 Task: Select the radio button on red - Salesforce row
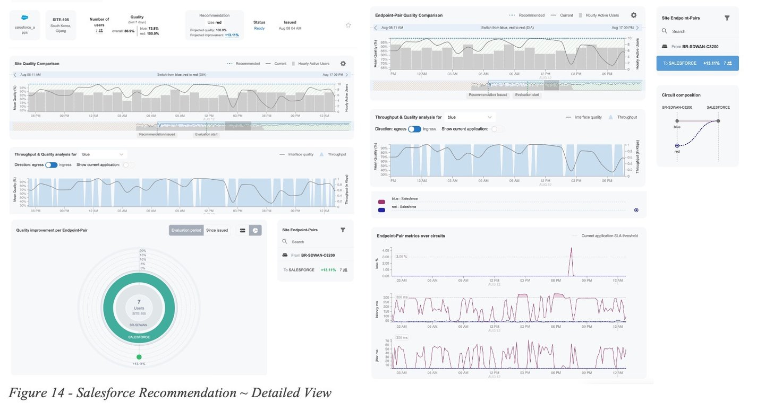636,210
